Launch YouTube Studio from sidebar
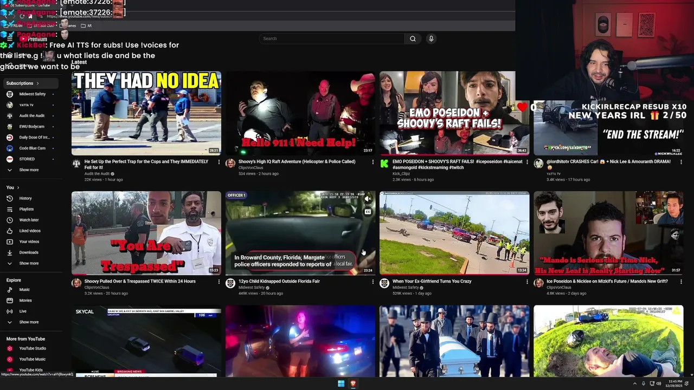Viewport: 694px width, 390px height. click(33, 348)
